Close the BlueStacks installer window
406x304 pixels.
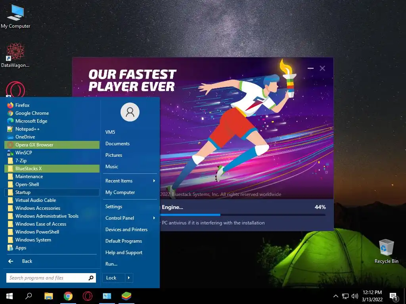(x=322, y=68)
